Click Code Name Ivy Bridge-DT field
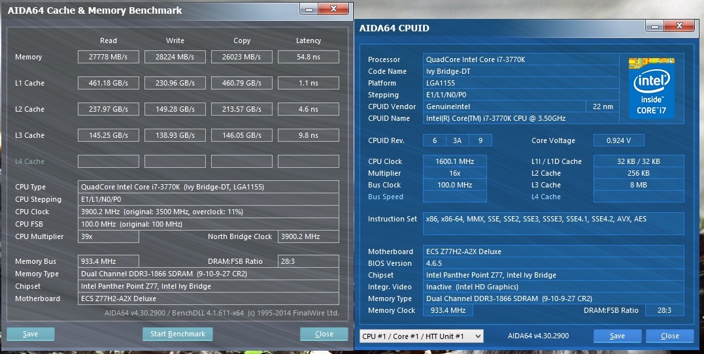The height and width of the screenshot is (354, 704). (x=521, y=71)
